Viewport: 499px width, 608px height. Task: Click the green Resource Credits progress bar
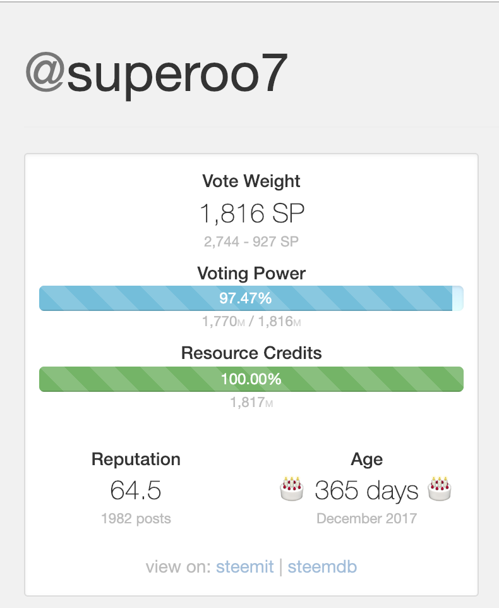coord(251,379)
